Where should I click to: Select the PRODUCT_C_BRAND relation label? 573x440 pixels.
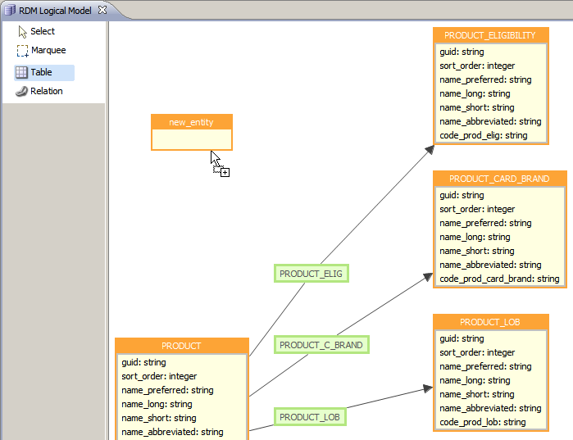click(321, 345)
